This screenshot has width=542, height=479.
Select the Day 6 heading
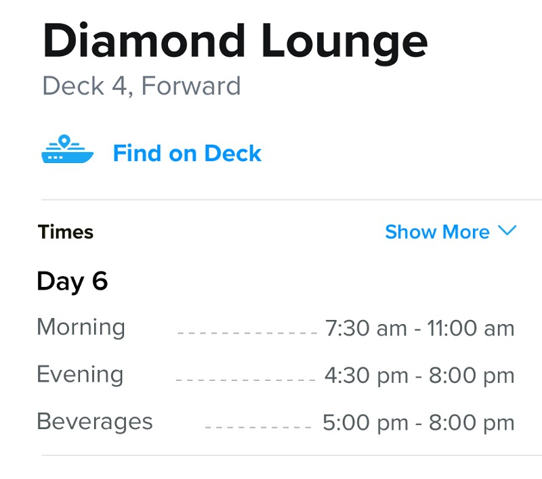(x=72, y=281)
